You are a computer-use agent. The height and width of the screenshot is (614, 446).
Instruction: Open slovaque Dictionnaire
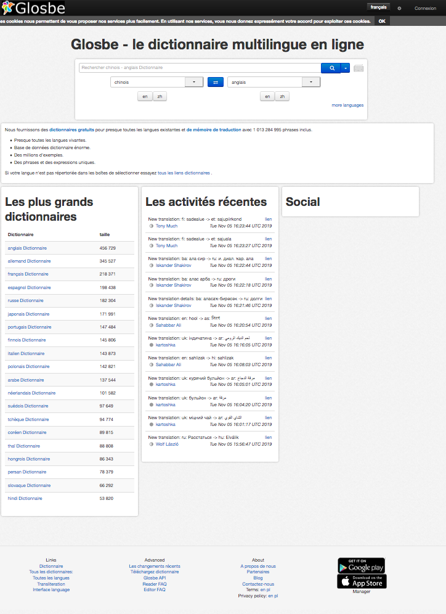[29, 486]
